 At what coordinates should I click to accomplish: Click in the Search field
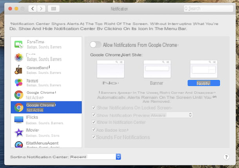coord(208,9)
